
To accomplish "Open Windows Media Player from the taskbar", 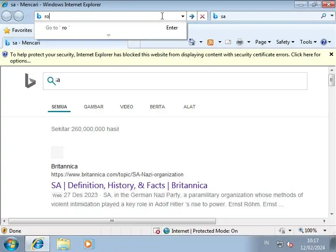I will point(89,244).
